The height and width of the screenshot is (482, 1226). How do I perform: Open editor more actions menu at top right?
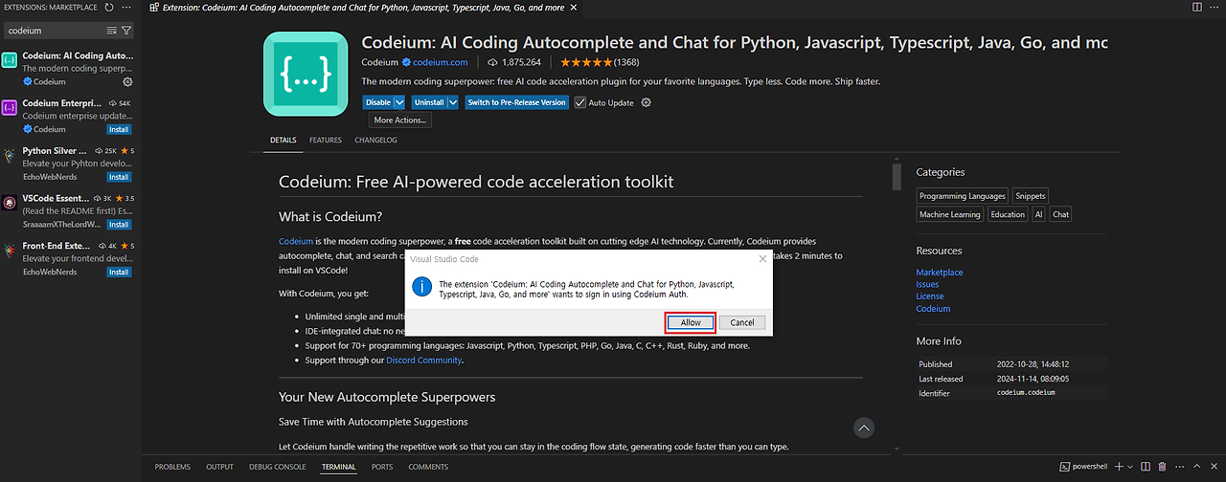[1215, 7]
